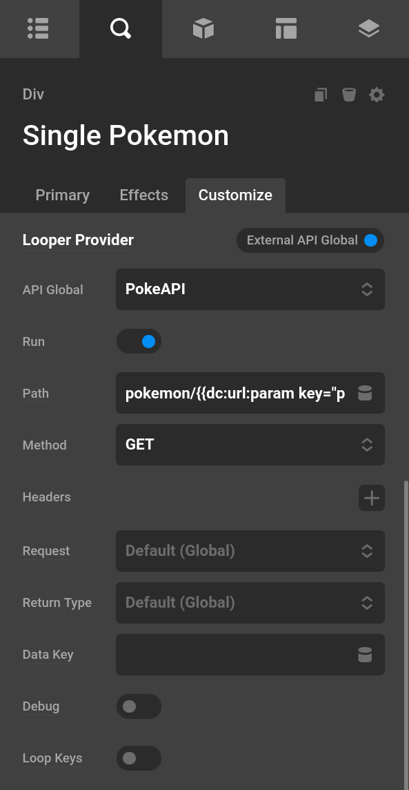The height and width of the screenshot is (790, 409).
Task: Switch to the Primary tab
Action: (x=62, y=195)
